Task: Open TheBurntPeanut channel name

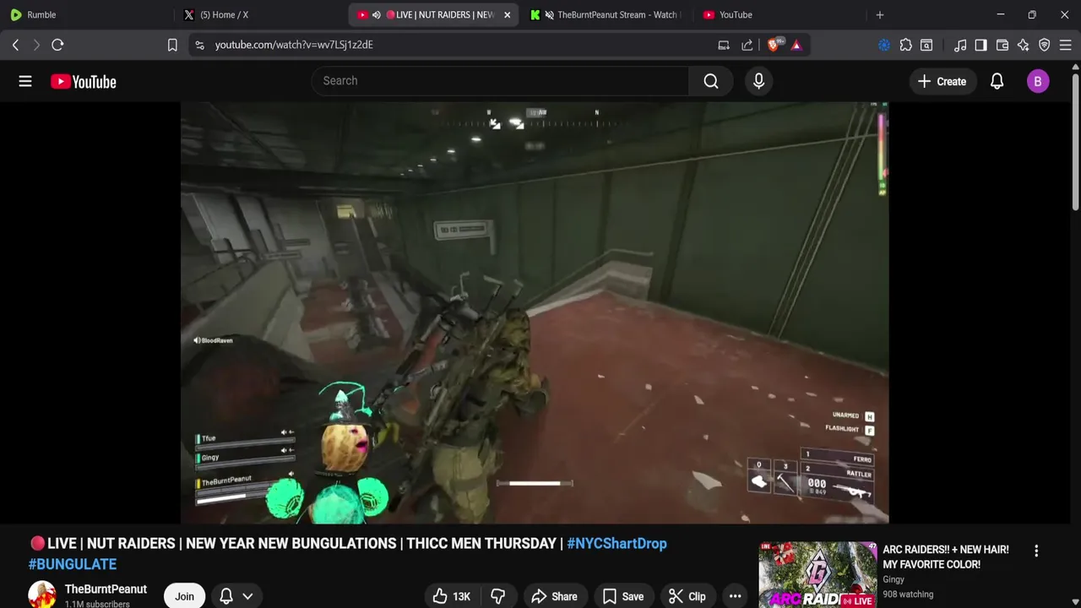Action: tap(106, 589)
